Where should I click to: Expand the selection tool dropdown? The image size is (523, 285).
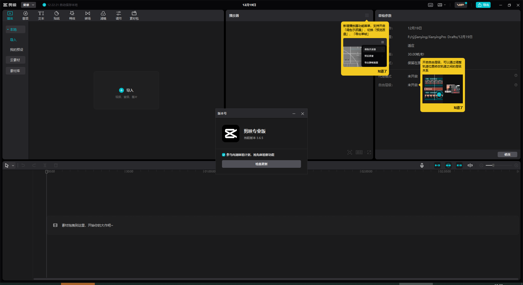click(13, 165)
